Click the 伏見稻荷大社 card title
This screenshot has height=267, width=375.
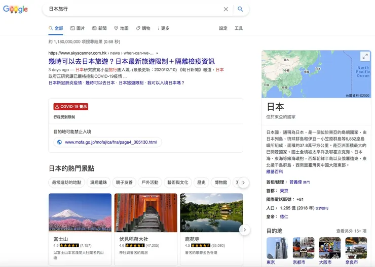coord(134,239)
